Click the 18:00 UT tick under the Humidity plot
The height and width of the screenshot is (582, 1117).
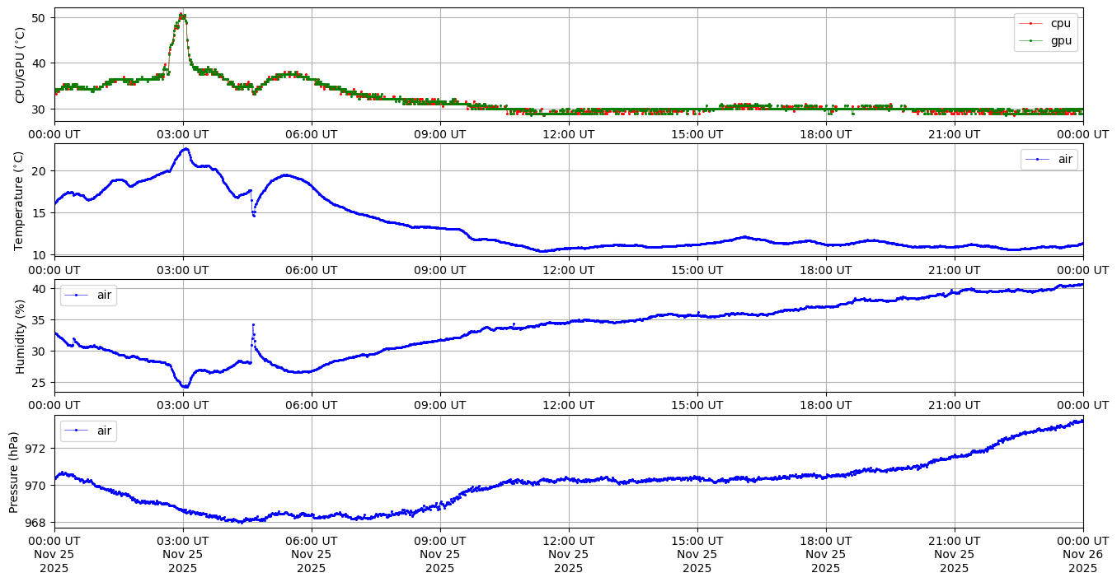(826, 405)
